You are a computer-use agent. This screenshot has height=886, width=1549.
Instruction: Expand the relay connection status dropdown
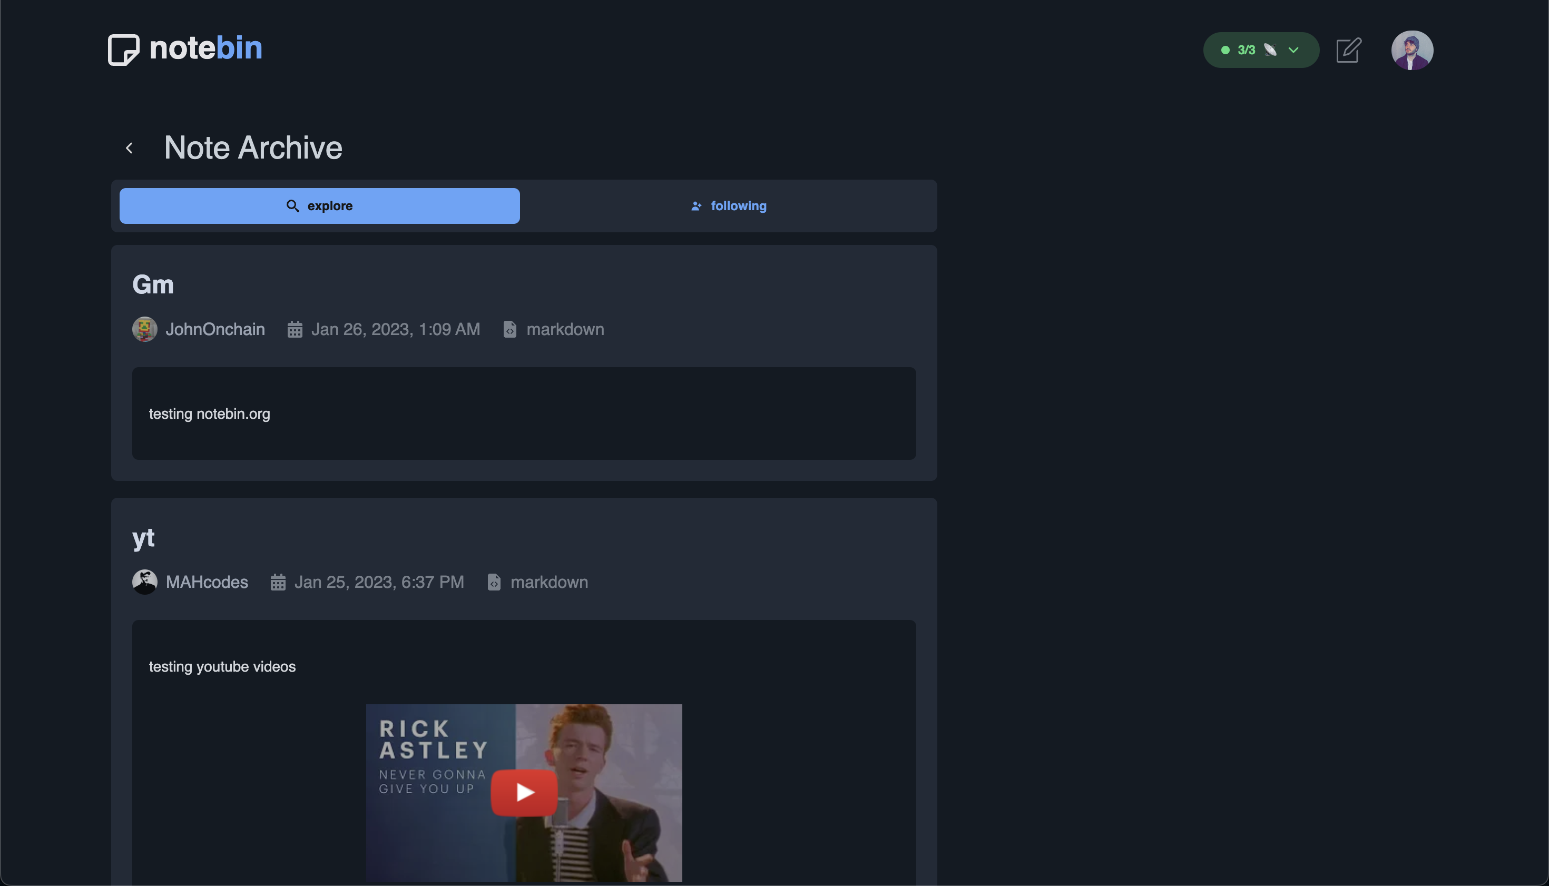pyautogui.click(x=1293, y=50)
